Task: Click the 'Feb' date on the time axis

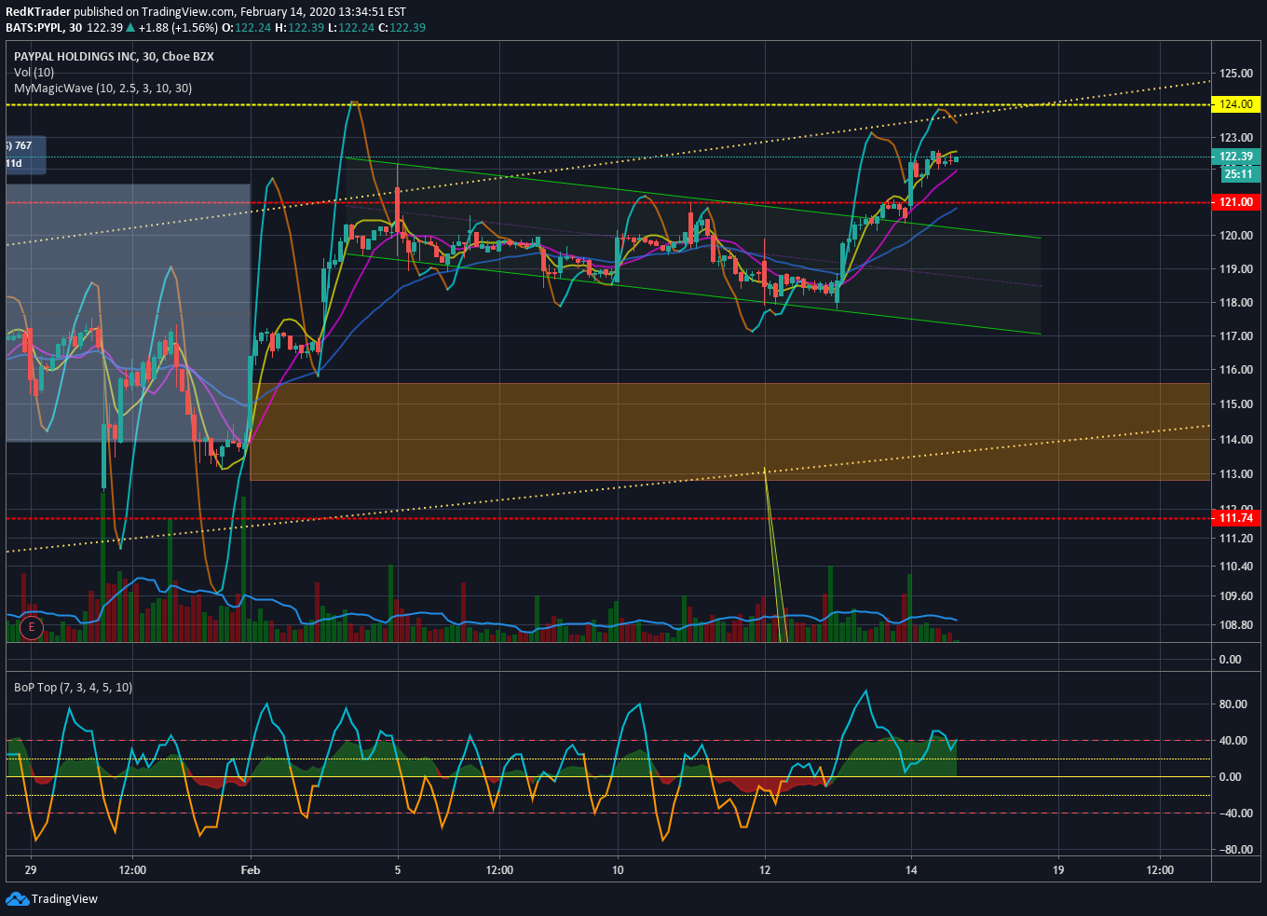Action: point(251,870)
